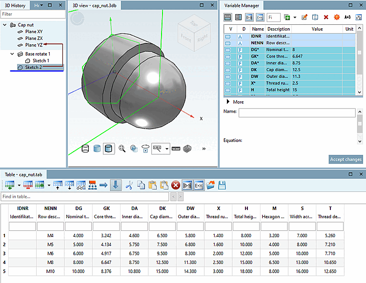Image resolution: width=366 pixels, height=283 pixels.
Task: Click the Accept changes button
Action: [x=346, y=159]
